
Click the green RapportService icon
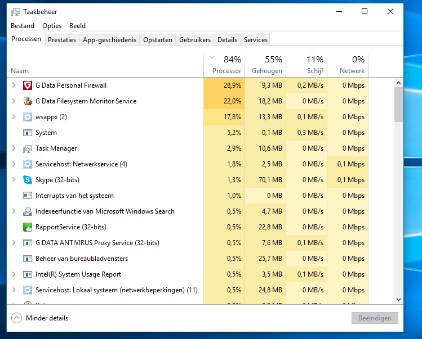(28, 227)
